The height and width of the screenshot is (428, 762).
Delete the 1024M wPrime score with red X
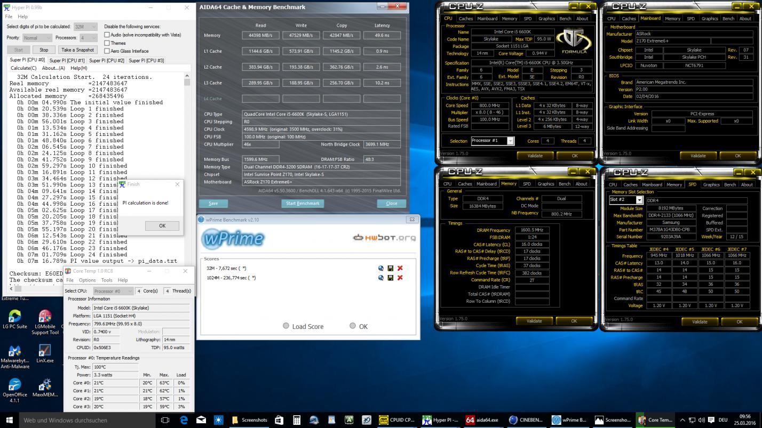pyautogui.click(x=400, y=278)
